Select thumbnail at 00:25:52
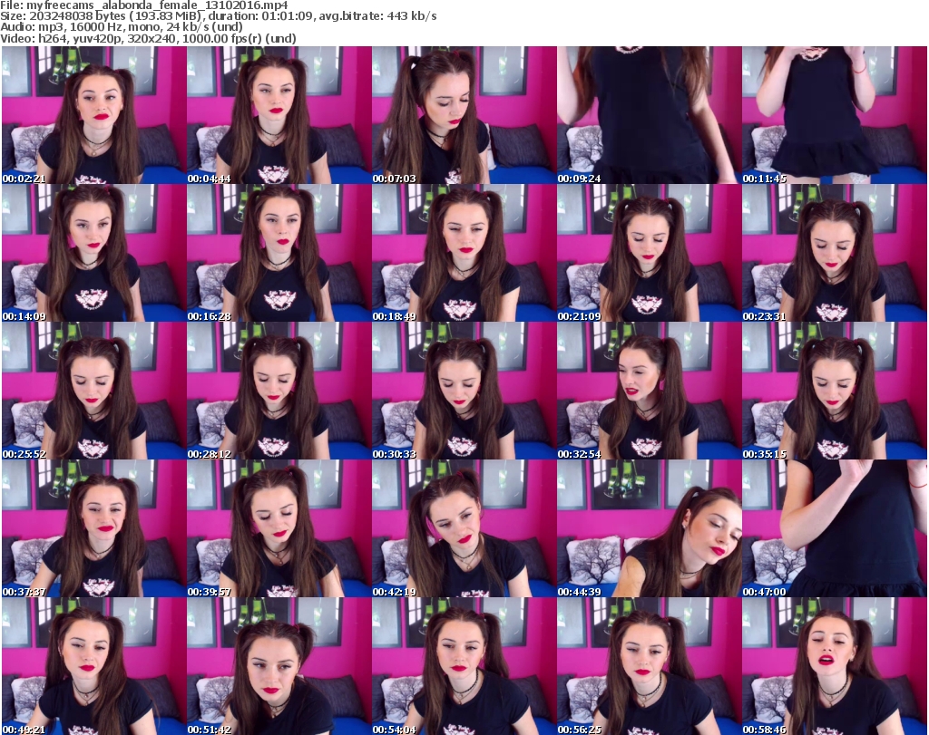 [x=94, y=391]
